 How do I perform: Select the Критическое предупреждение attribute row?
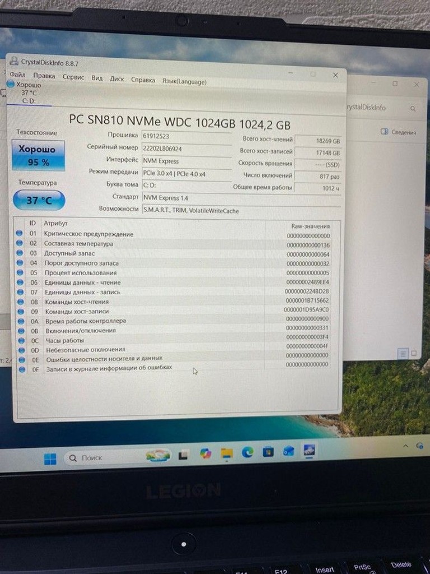pos(173,235)
